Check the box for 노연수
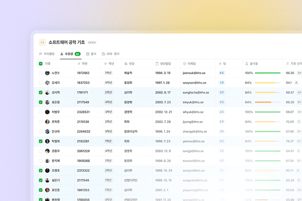Viewport: 302px width, 201px height. (x=41, y=73)
